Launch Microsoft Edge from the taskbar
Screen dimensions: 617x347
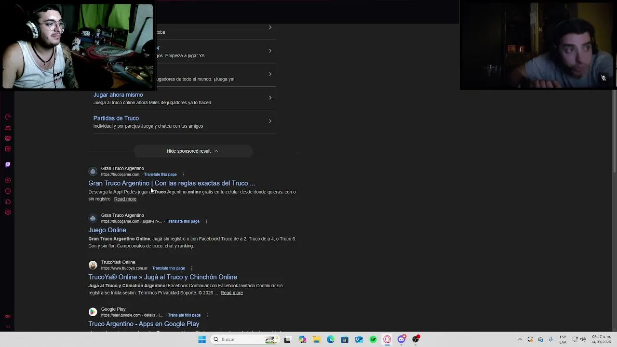pyautogui.click(x=331, y=339)
